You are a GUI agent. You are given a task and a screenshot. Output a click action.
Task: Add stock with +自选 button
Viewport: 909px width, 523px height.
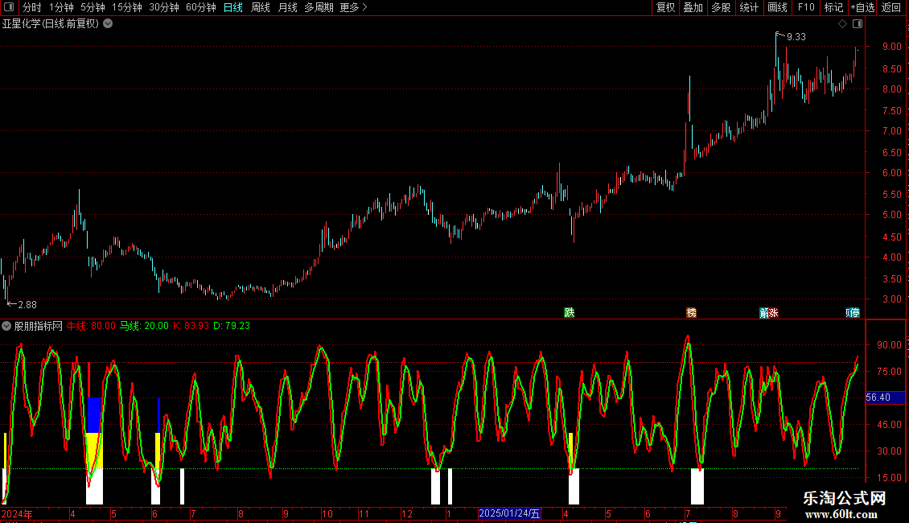862,7
